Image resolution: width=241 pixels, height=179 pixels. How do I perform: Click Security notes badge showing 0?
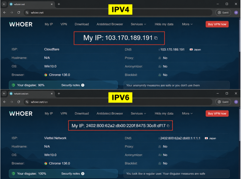[x=83, y=174]
